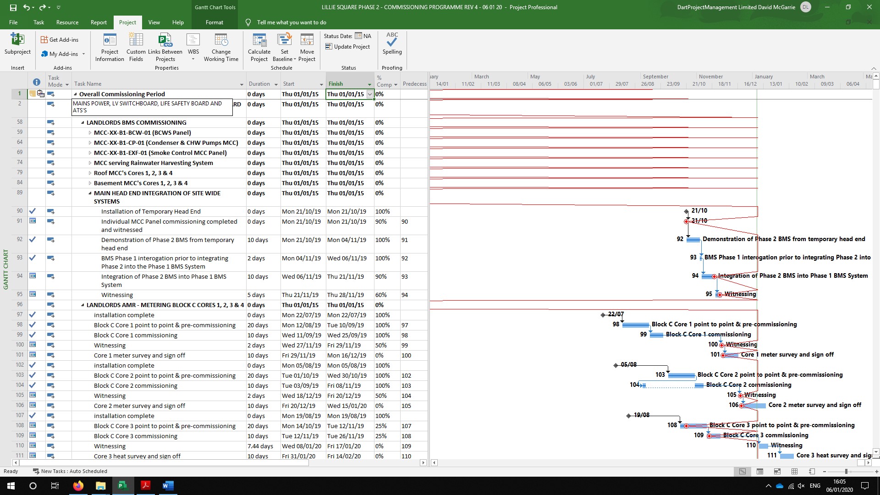
Task: Open Word from the Windows taskbar
Action: click(x=168, y=486)
